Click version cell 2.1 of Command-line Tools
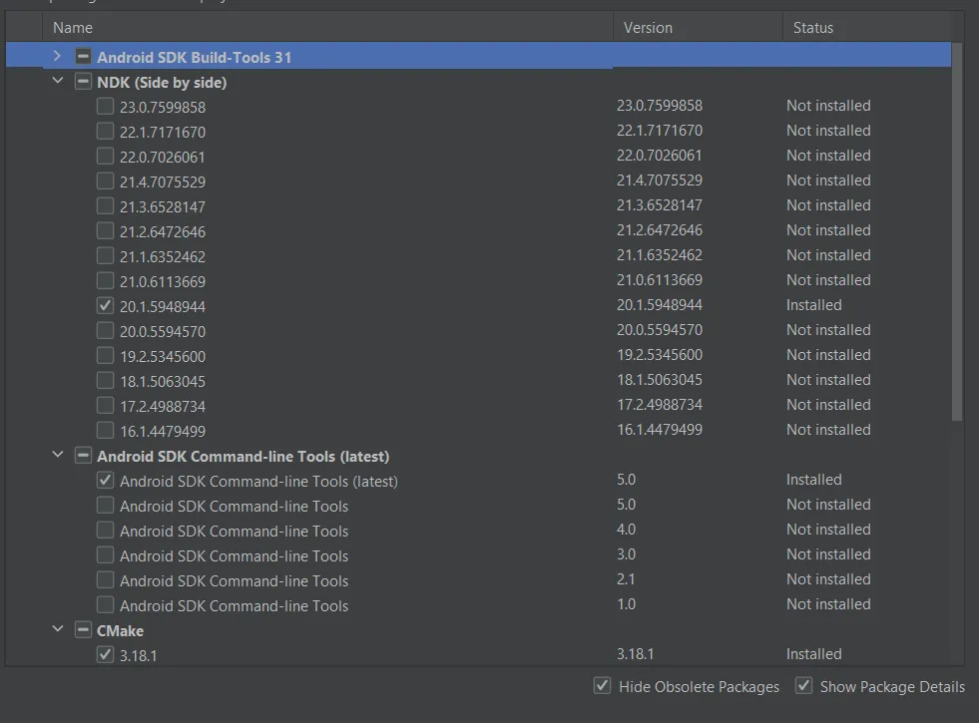 tap(626, 579)
